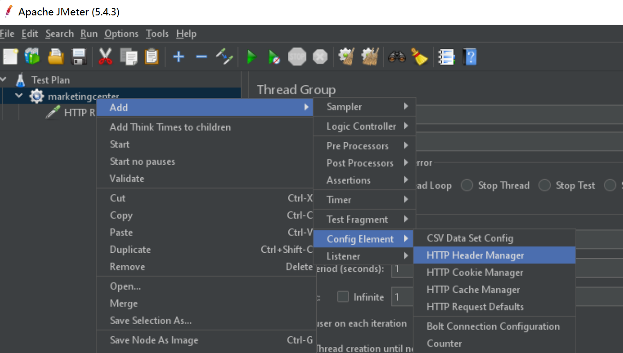The width and height of the screenshot is (623, 353).
Task: Toggle the Infinite loop checkbox
Action: pos(343,297)
